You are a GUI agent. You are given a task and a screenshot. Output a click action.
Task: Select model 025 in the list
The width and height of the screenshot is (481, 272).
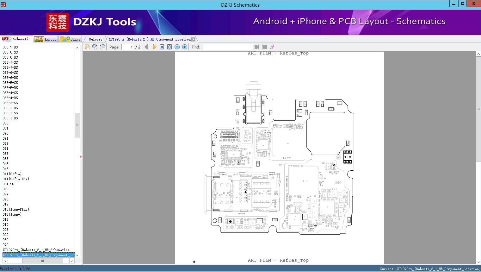click(x=5, y=199)
